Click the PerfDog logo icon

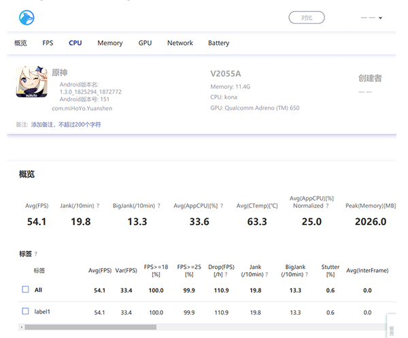tap(27, 18)
